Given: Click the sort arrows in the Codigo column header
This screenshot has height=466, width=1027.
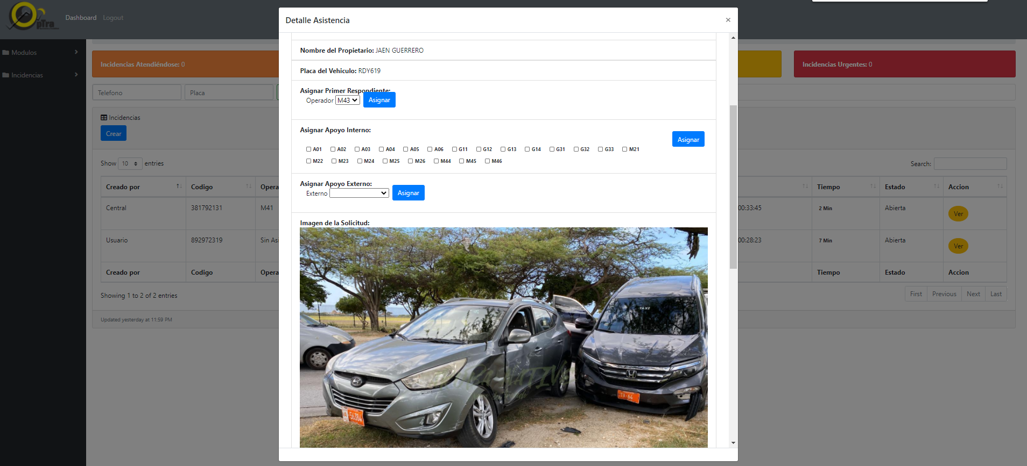Looking at the screenshot, I should (249, 187).
